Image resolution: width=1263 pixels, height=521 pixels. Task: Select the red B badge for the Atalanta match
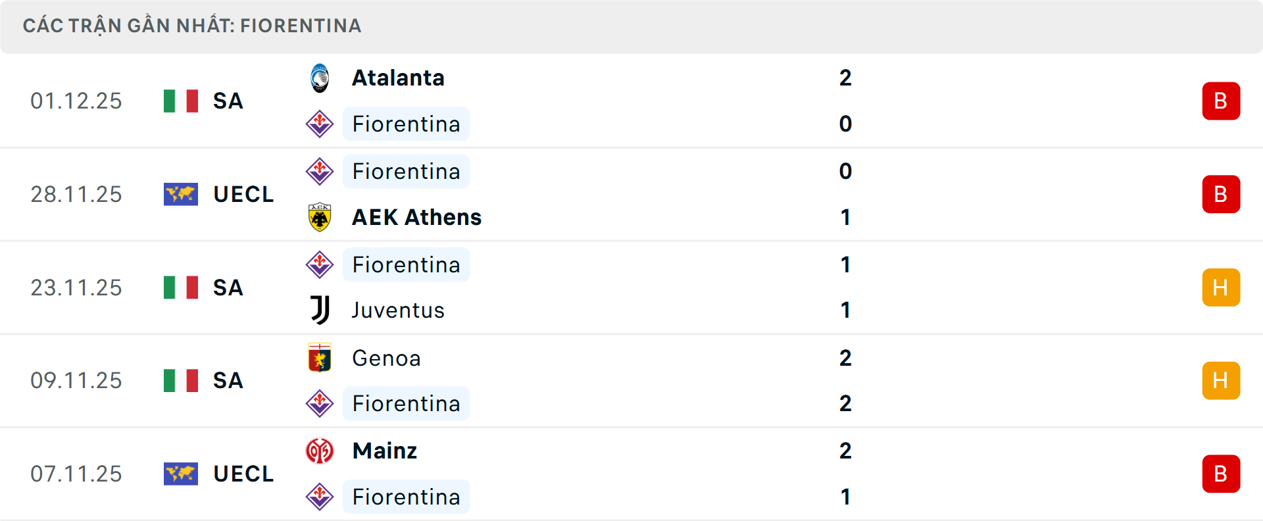click(1222, 101)
